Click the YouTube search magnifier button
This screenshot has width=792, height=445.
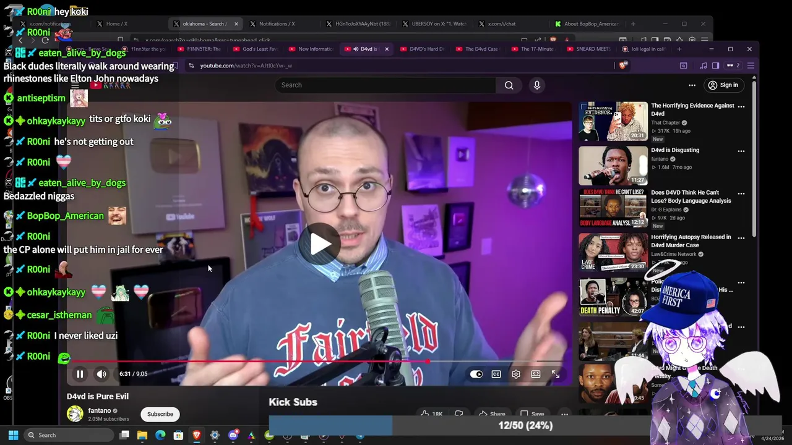[x=509, y=85]
